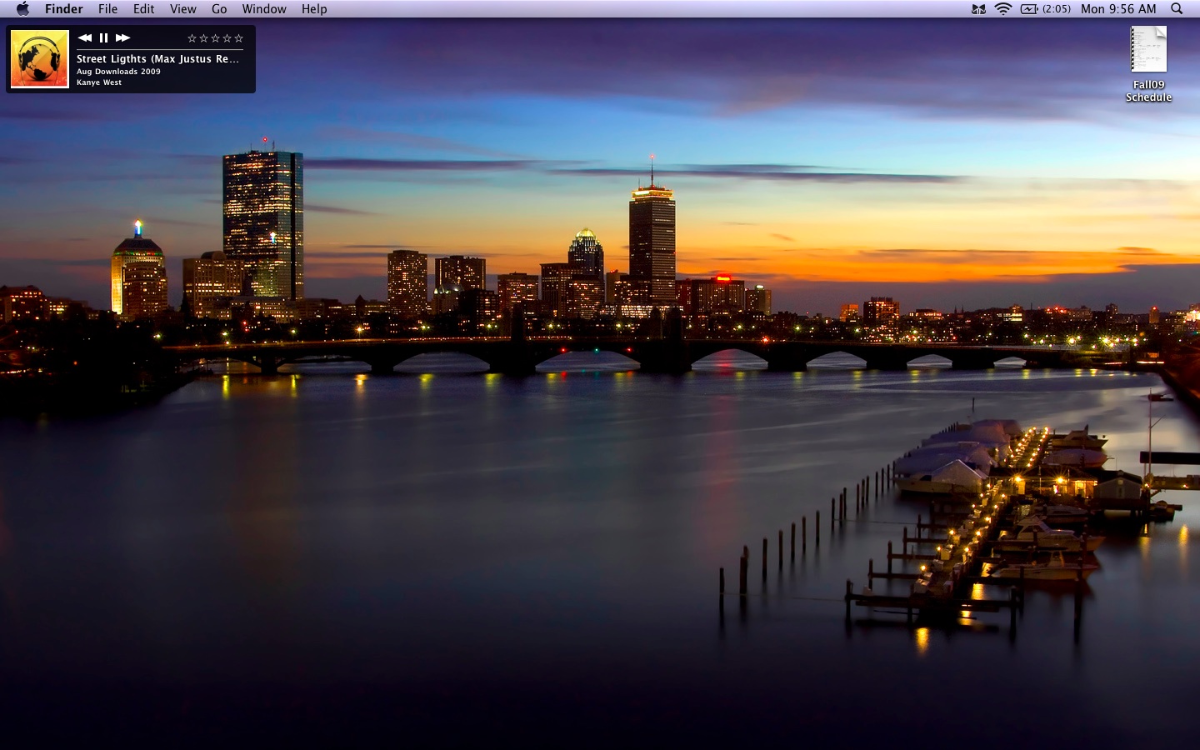The width and height of the screenshot is (1200, 750).
Task: Open the Help menu
Action: (314, 8)
